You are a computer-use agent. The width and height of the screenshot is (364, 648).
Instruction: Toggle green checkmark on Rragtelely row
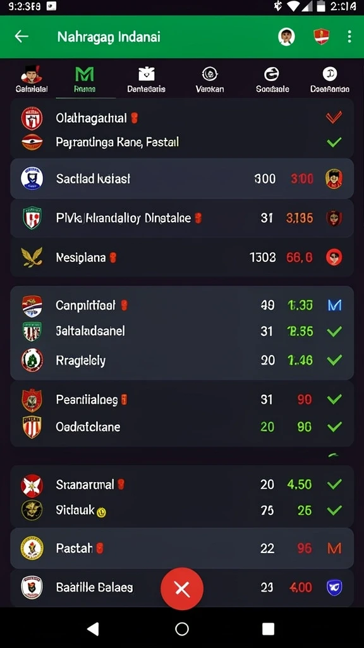334,360
